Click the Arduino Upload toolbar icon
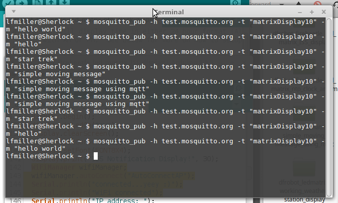The width and height of the screenshot is (338, 203). click(22, 3)
